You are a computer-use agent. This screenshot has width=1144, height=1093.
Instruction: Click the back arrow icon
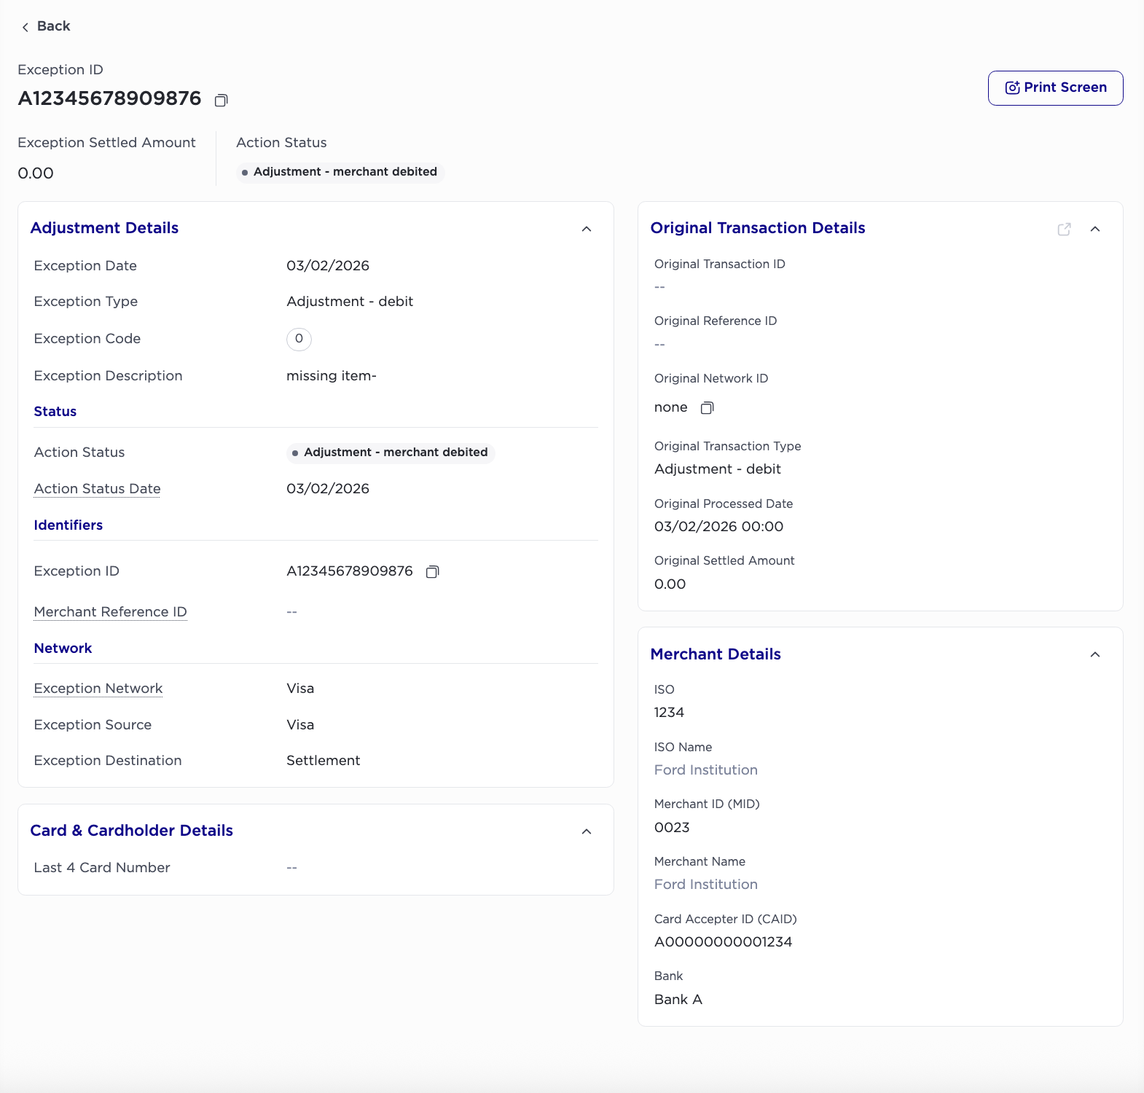tap(26, 27)
